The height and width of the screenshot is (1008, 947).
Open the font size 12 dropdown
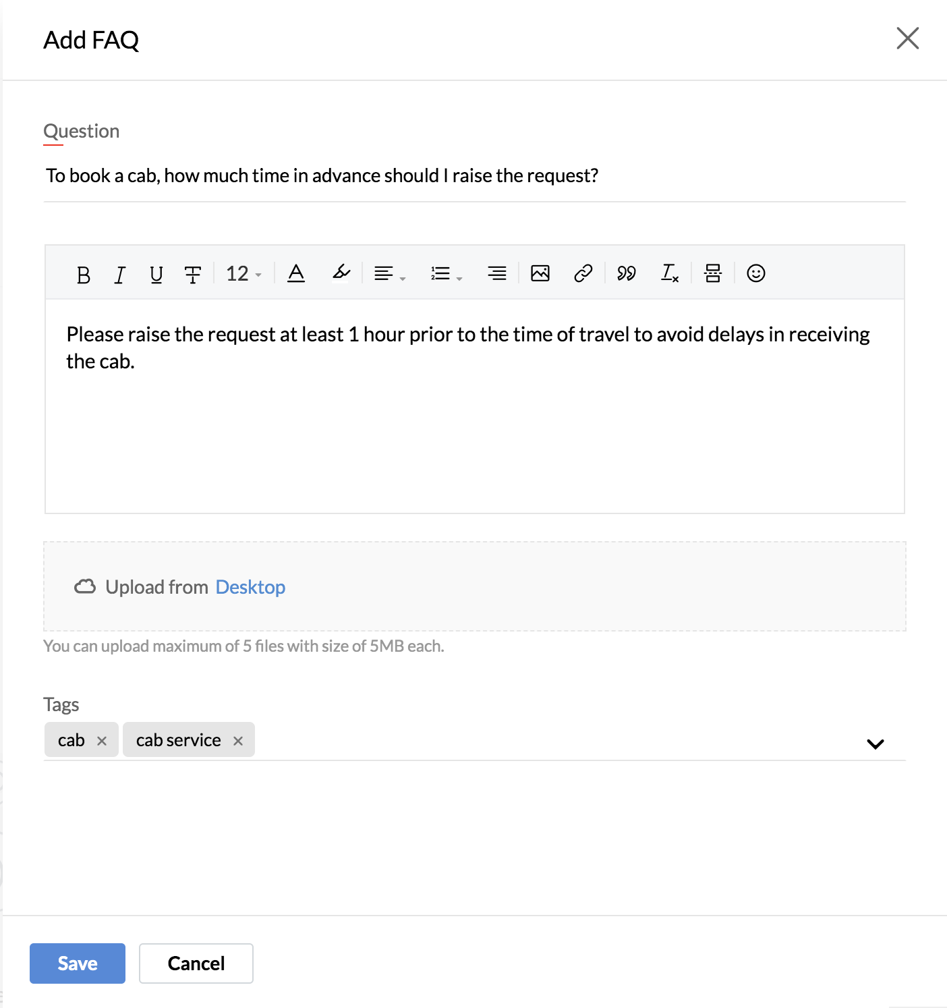(x=243, y=273)
